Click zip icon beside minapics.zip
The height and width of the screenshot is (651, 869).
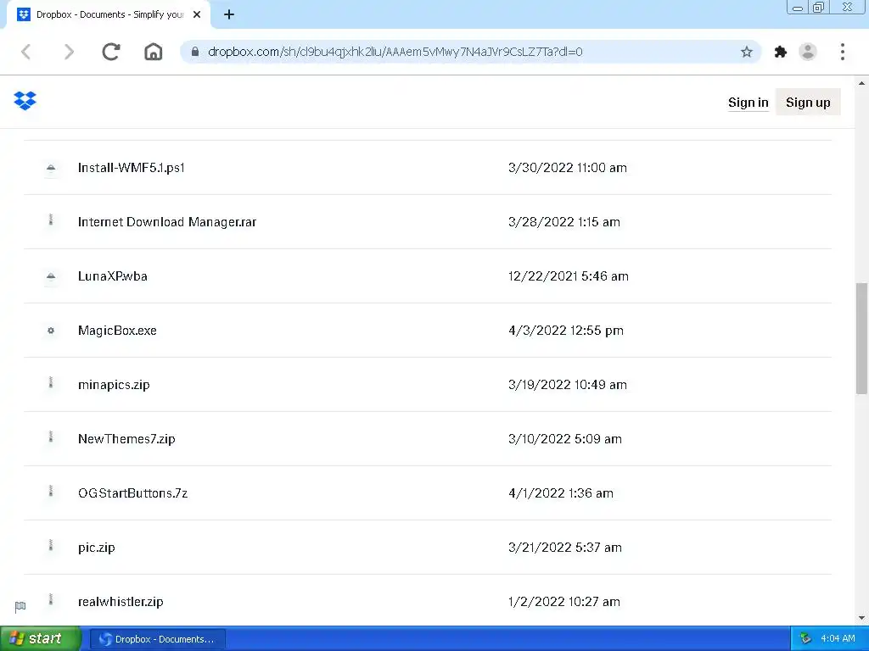click(x=51, y=383)
